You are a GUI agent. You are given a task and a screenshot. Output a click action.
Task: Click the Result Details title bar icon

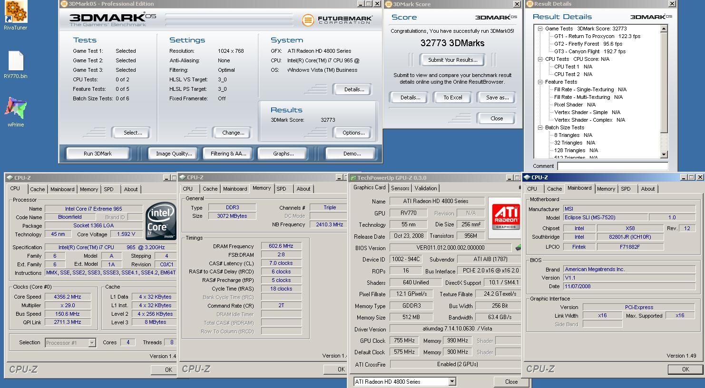(x=530, y=4)
